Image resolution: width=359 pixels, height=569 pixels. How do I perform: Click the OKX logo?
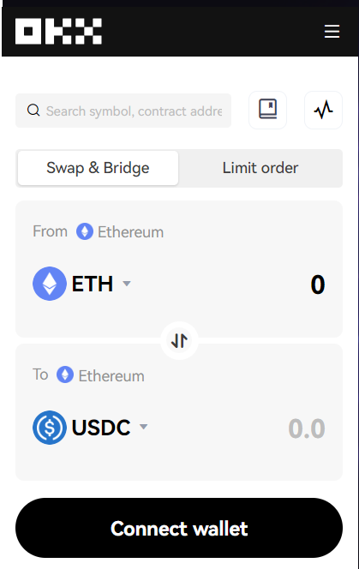(x=58, y=31)
